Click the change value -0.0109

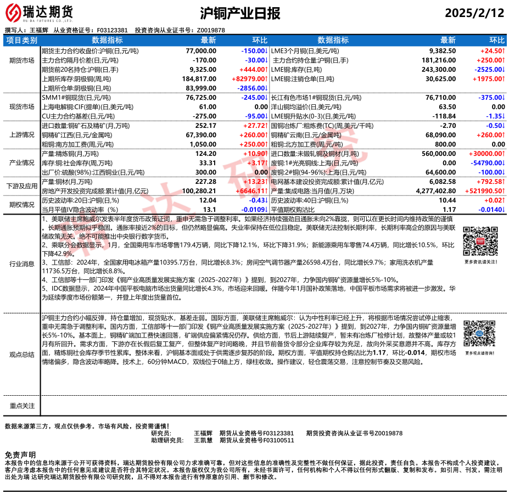pyautogui.click(x=254, y=210)
